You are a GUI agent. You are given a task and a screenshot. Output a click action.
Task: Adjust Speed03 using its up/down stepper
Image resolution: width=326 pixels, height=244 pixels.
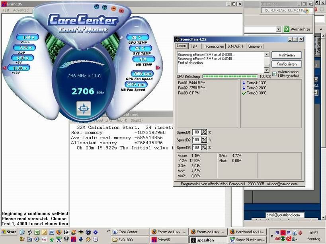pos(204,147)
